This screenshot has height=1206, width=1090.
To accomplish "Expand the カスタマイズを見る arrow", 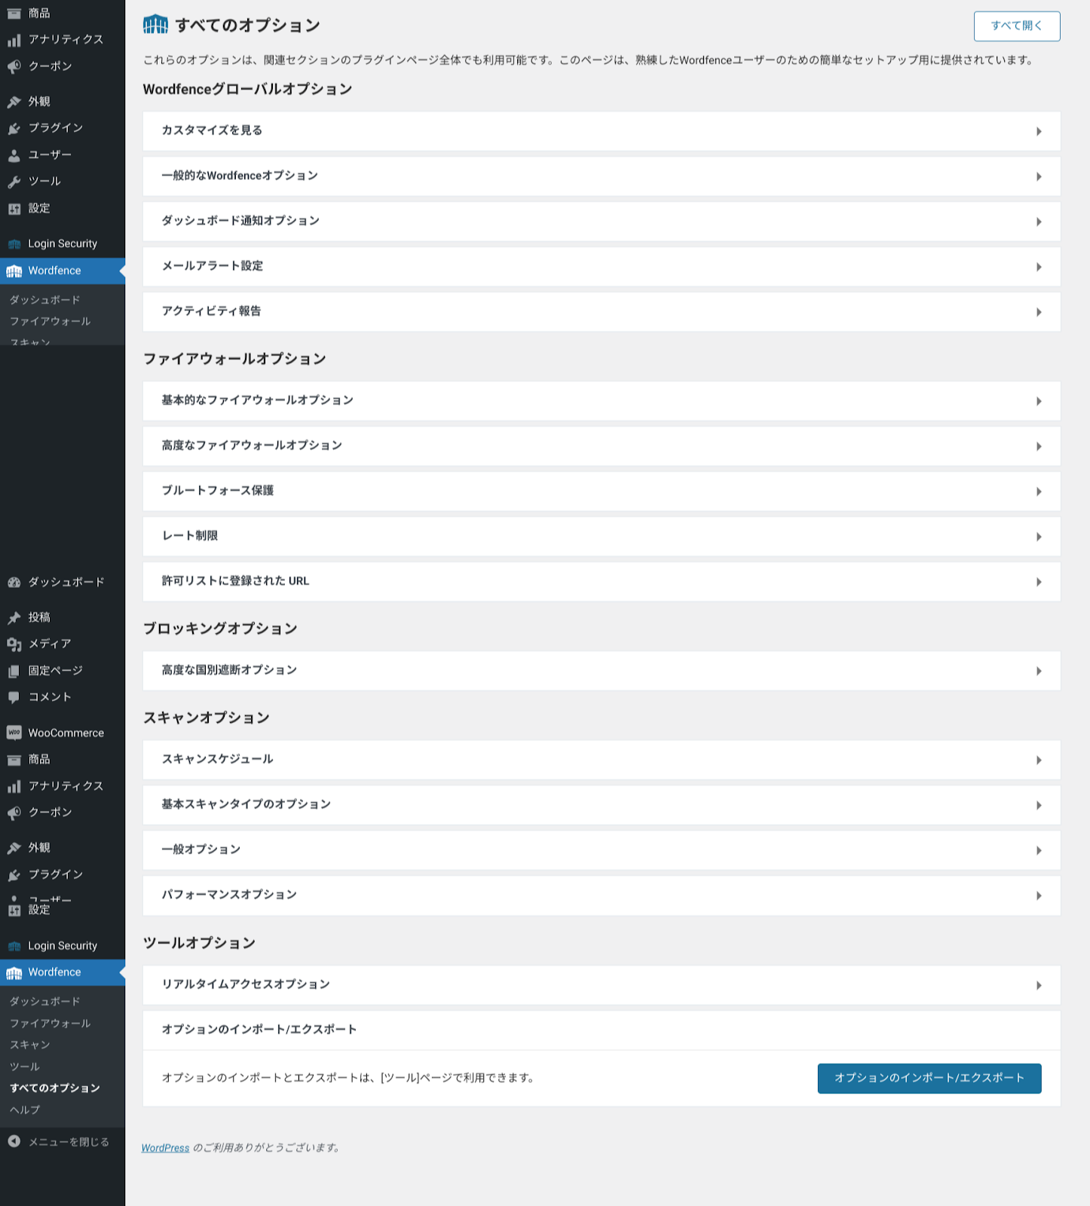I will tap(1039, 131).
